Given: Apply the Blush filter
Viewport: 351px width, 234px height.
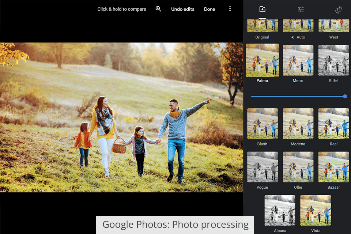Looking at the screenshot, I should coord(263,124).
